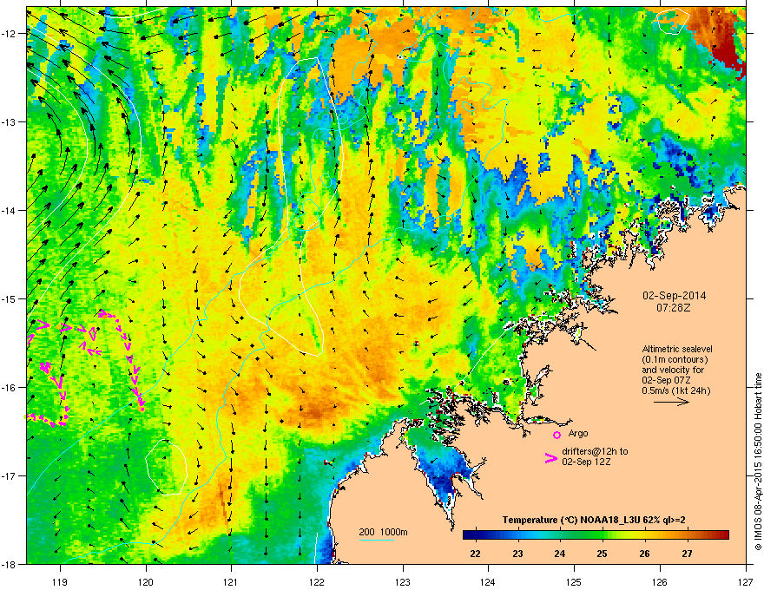The height and width of the screenshot is (590, 764).
Task: Click latitude axis label -17
Action: 9,476
